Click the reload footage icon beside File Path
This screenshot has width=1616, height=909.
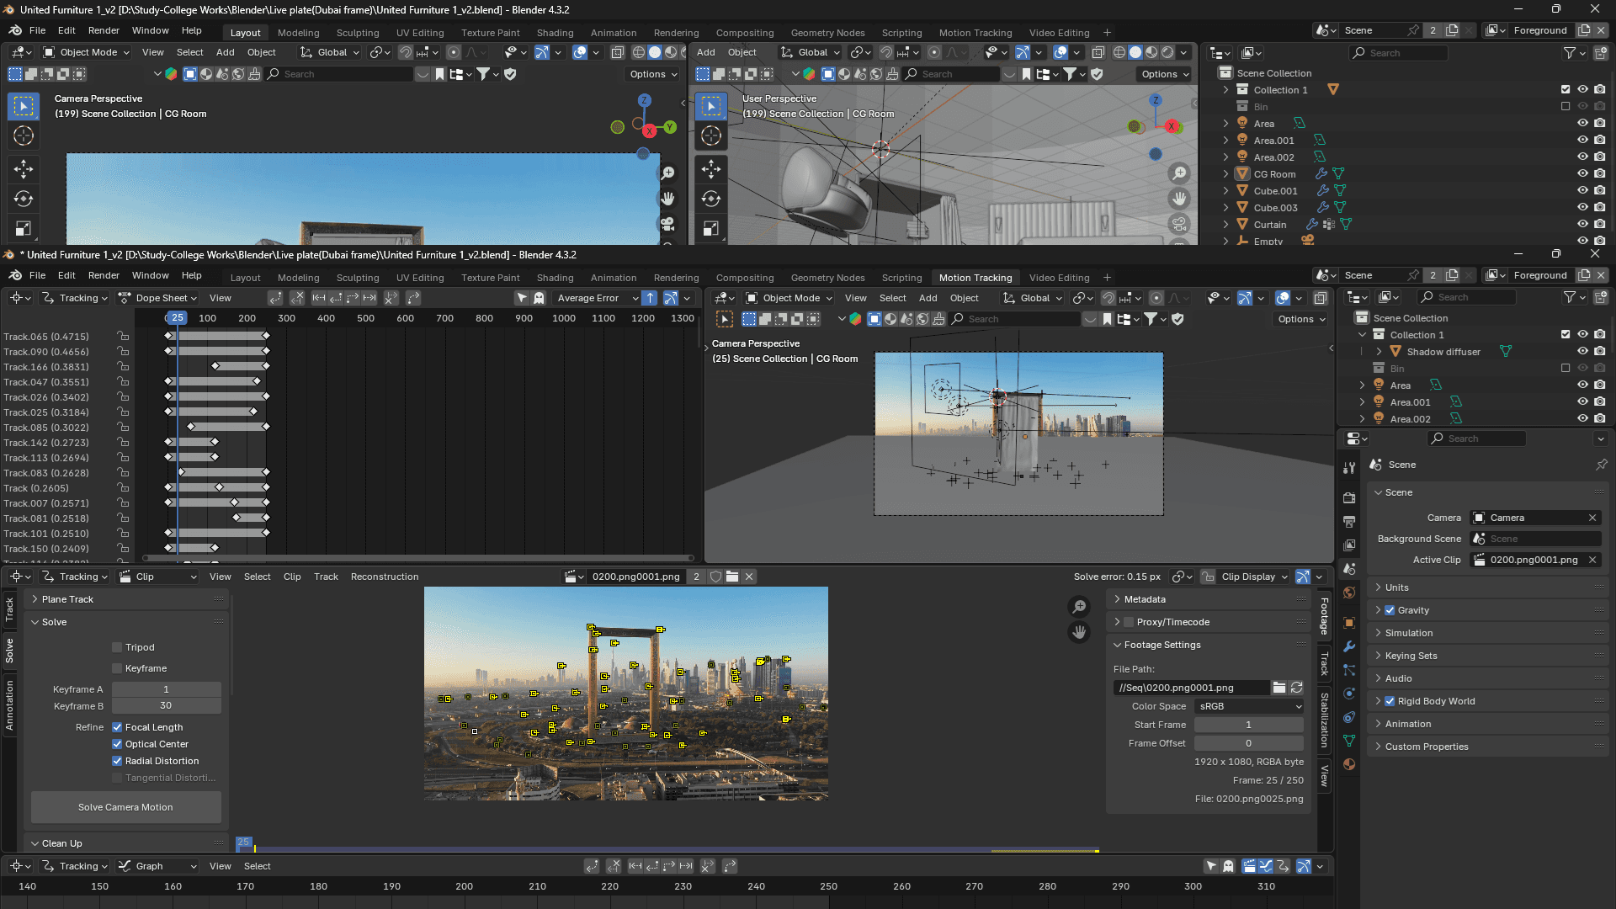(1297, 688)
